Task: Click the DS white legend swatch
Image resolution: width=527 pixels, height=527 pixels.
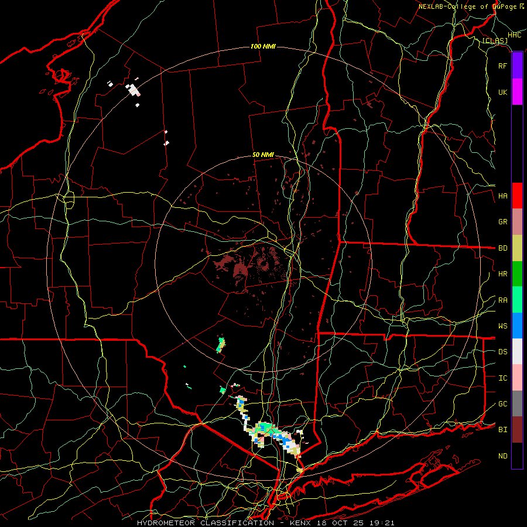Action: [517, 351]
